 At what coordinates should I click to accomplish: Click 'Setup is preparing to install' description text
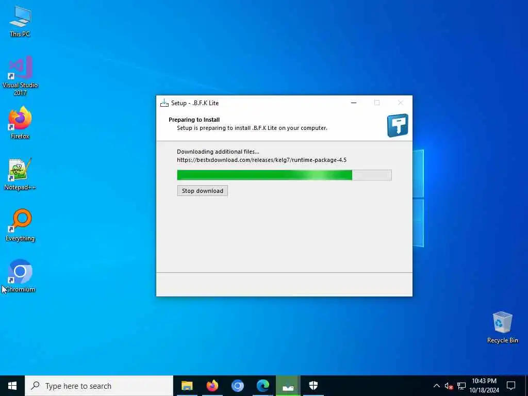pos(252,128)
